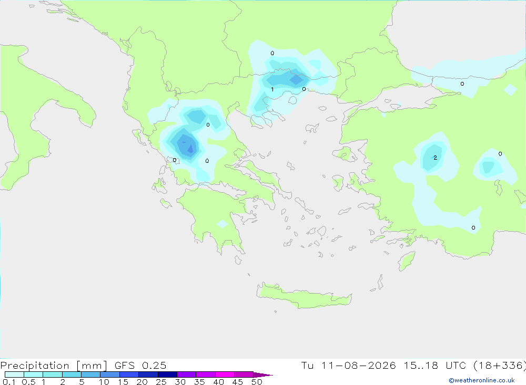Image resolution: width=526 pixels, height=385 pixels.
Task: Select the legend swatch between 1 and 2
Action: [x=53, y=374]
